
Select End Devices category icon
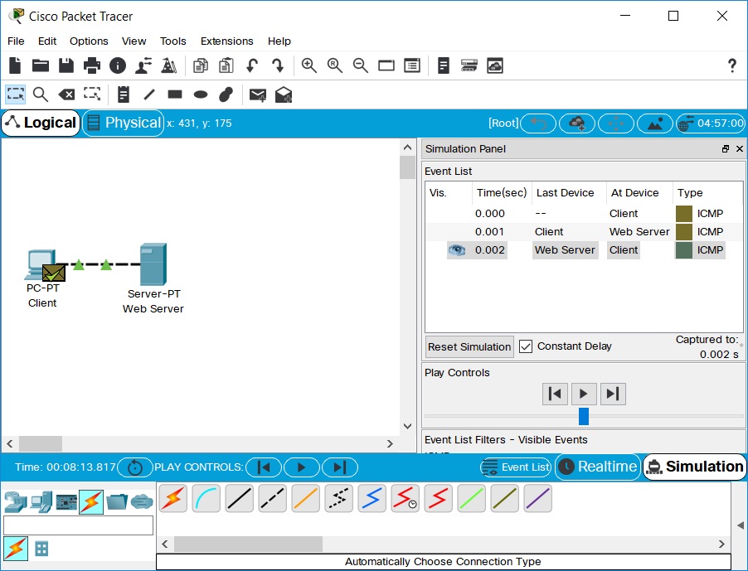click(x=40, y=501)
